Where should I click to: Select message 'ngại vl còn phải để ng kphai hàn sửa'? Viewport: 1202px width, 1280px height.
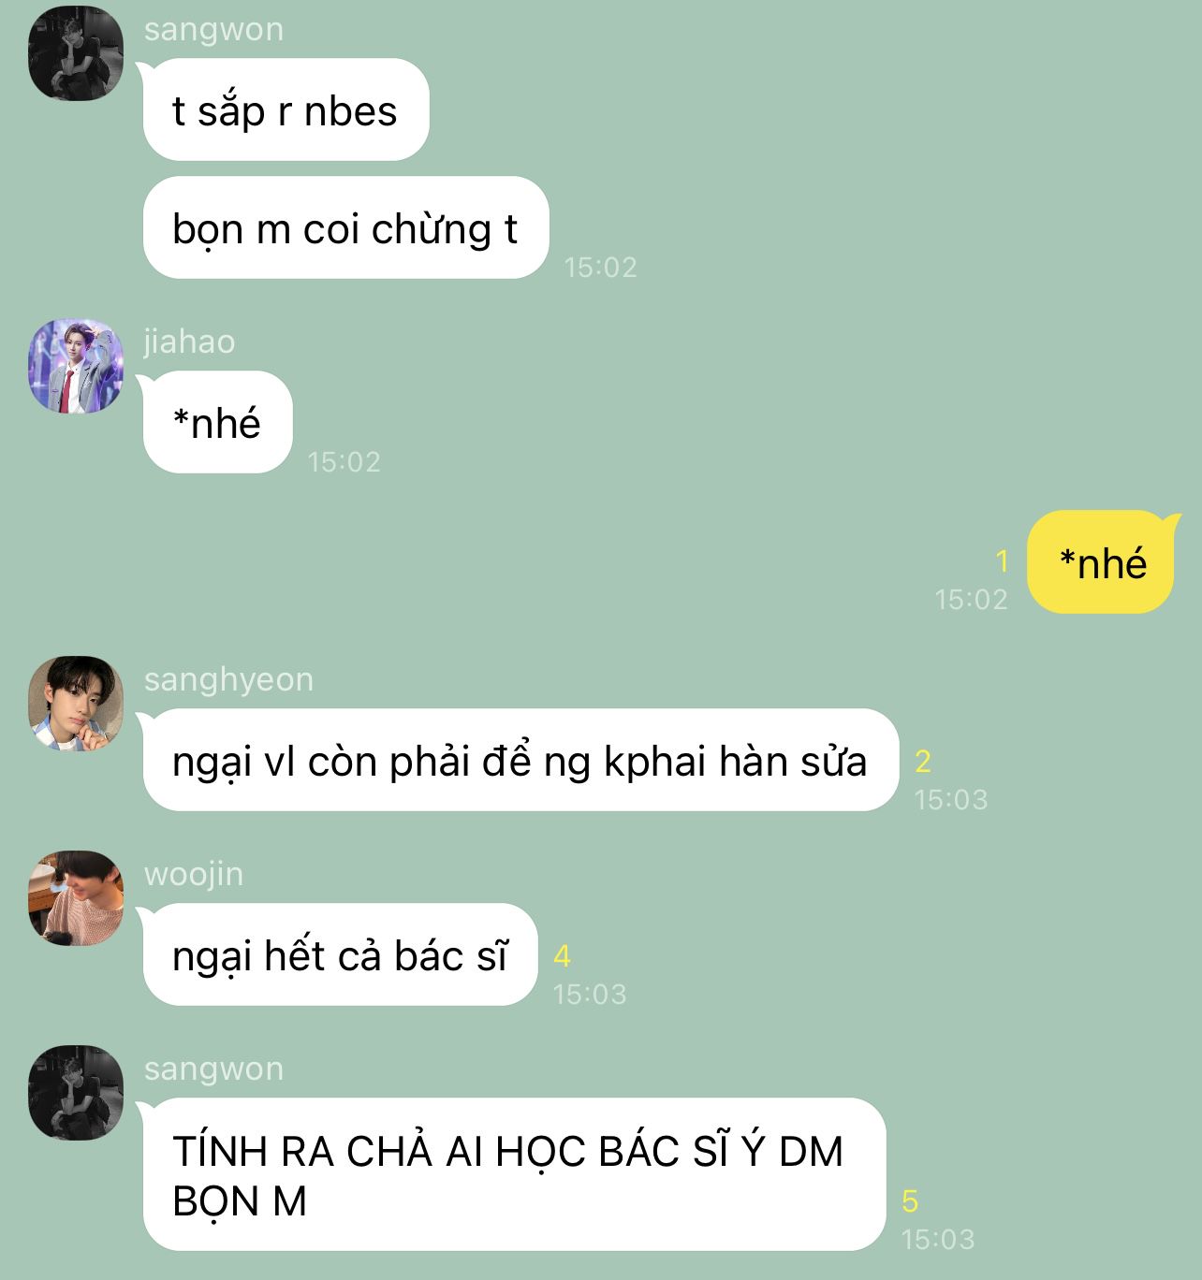click(x=520, y=760)
